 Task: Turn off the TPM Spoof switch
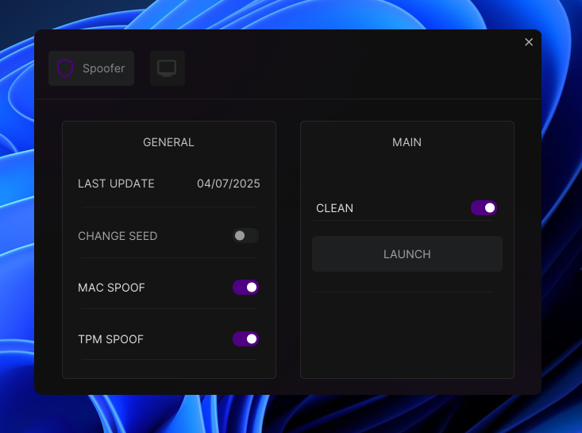click(x=245, y=339)
